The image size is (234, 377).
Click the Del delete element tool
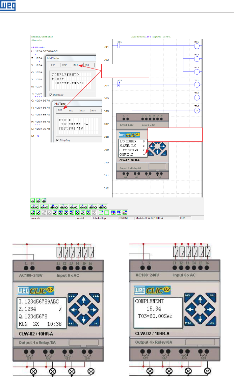click(x=113, y=213)
